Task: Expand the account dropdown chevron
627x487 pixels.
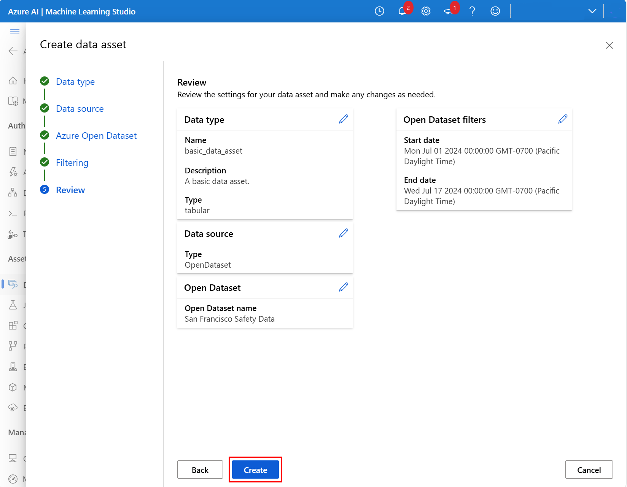Action: 592,11
